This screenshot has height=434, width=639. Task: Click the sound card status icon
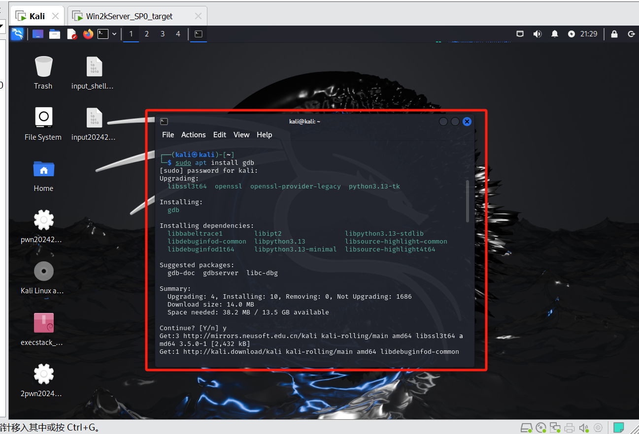point(584,428)
